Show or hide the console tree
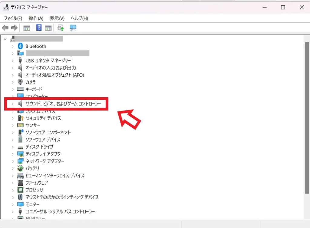Image resolution: width=310 pixels, height=228 pixels. (x=27, y=28)
